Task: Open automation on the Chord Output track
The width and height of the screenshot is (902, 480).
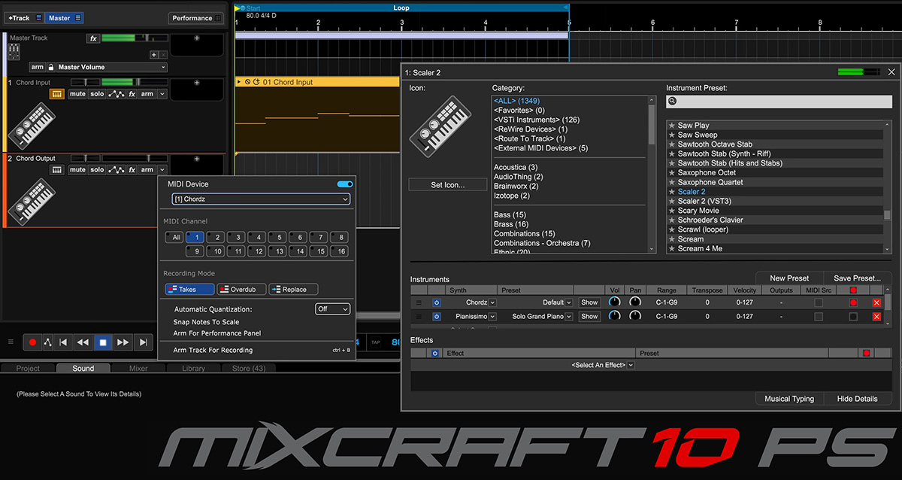Action: (x=116, y=170)
